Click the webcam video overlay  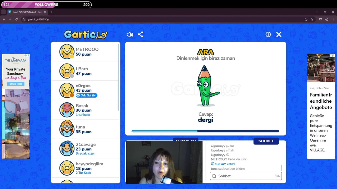[x=164, y=162]
